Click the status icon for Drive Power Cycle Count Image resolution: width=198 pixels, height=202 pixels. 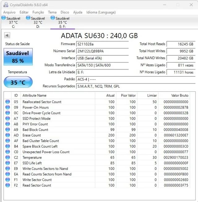(x=8, y=113)
